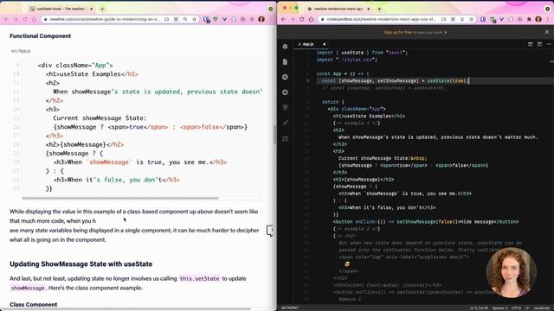Viewport: 554px width, 311px height.
Task: Open the editor more options ellipsis icon
Action: 549,44
